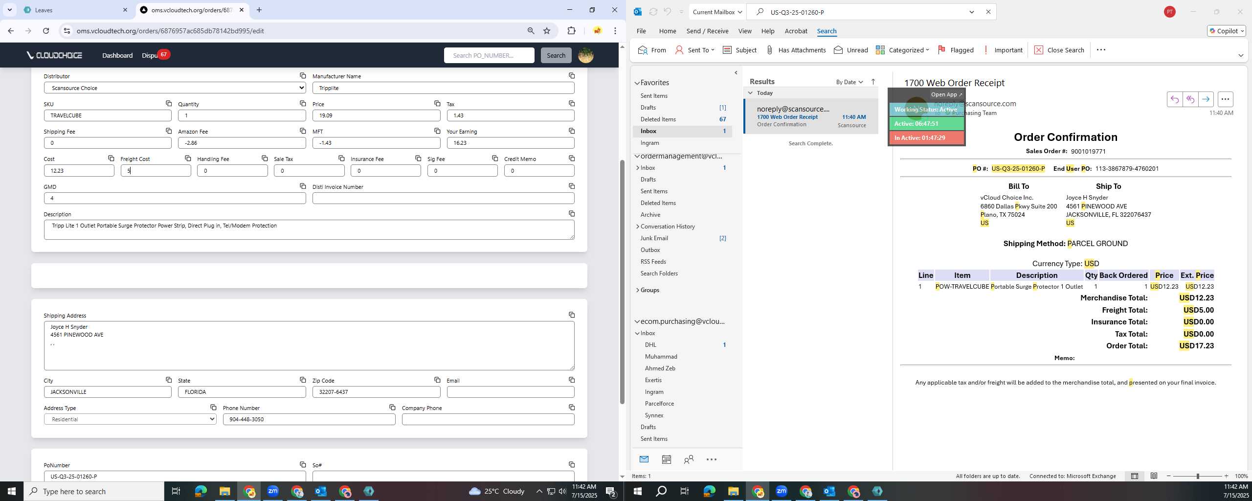Screen dimensions: 1252x501
Task: Open Outlook File menu
Action: (641, 31)
